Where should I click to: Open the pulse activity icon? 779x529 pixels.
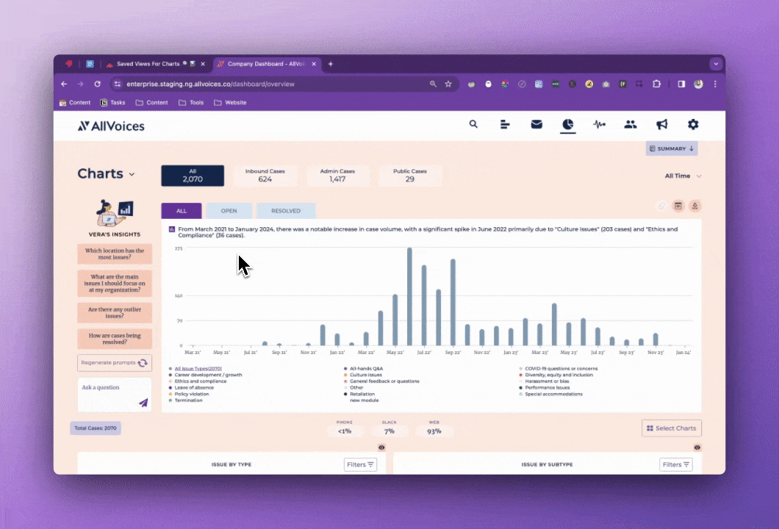tap(599, 124)
